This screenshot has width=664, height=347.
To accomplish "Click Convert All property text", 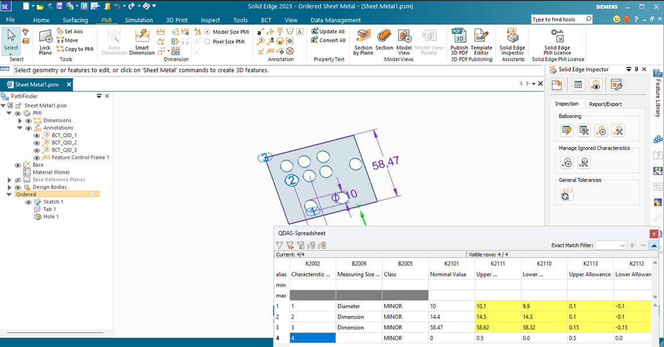I will (x=328, y=40).
